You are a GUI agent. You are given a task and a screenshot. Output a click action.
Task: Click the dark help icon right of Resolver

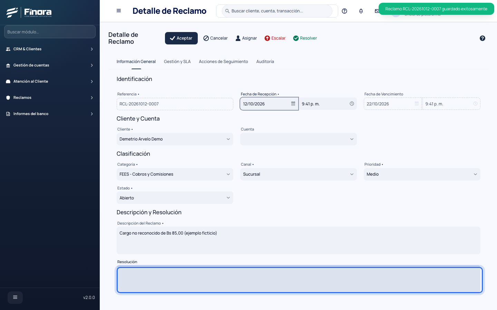(483, 38)
